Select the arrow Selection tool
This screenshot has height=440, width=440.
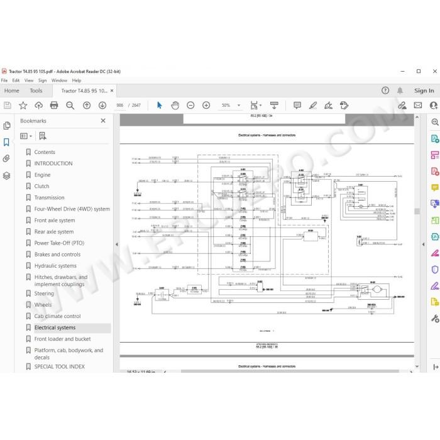point(160,106)
